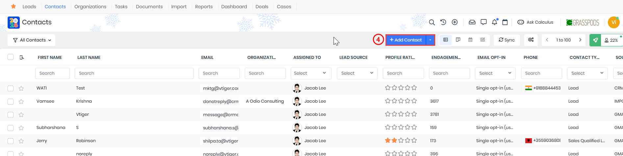This screenshot has height=156, width=623.
Task: Check the select-all checkbox in header row
Action: coord(11,57)
